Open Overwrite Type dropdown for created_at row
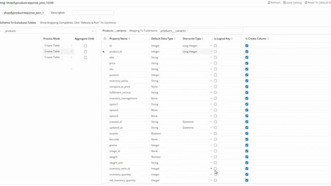The height and width of the screenshot is (186, 331). pyautogui.click(x=211, y=122)
